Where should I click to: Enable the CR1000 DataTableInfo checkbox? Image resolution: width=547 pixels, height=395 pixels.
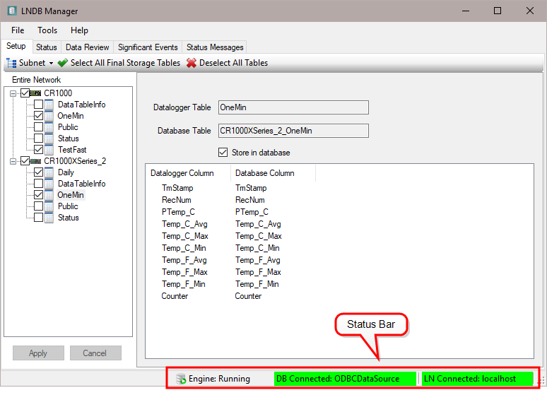coord(38,105)
